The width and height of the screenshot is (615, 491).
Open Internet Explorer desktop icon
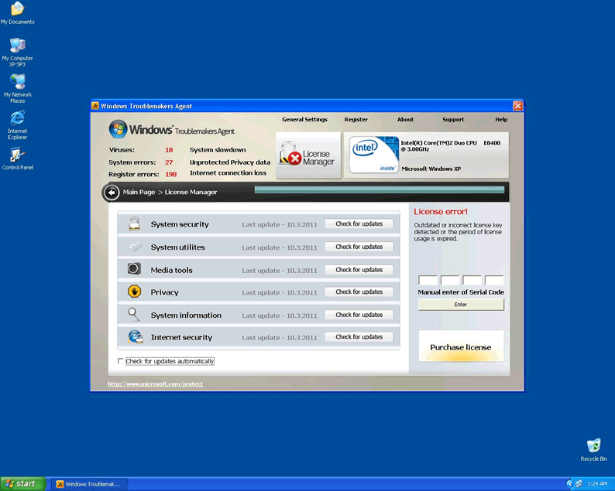click(x=17, y=123)
